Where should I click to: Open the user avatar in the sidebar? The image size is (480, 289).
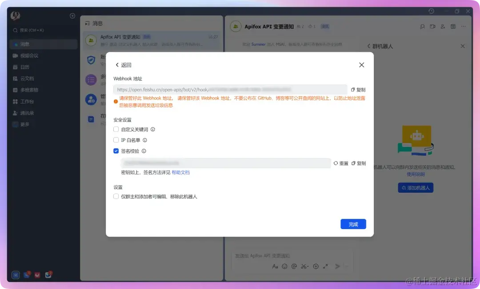point(15,15)
